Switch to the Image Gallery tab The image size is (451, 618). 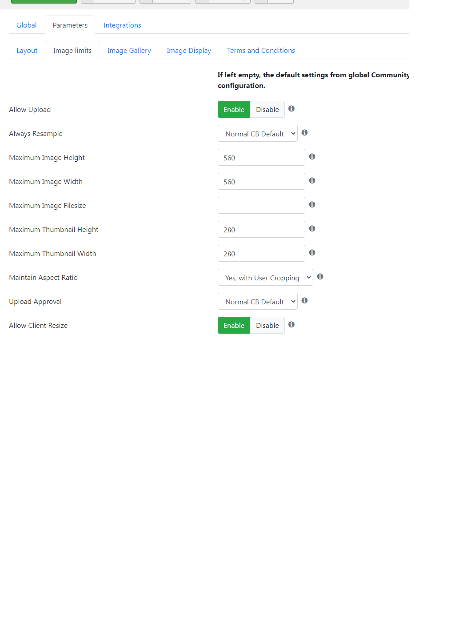click(x=129, y=51)
